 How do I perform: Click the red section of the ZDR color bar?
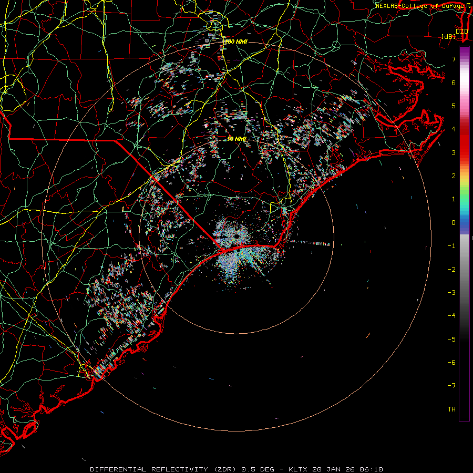464,140
